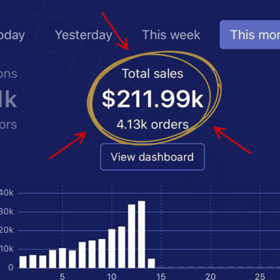Click the 20 label on the x-axis
Image resolution: width=280 pixels, height=280 pixels.
click(x=211, y=276)
